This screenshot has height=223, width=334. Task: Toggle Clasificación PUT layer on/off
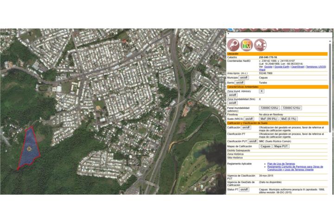[x=253, y=141]
